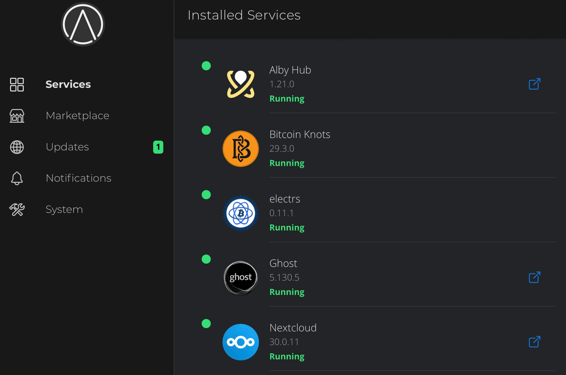The width and height of the screenshot is (566, 375).
Task: Click the Marketplace storefront icon
Action: click(17, 116)
